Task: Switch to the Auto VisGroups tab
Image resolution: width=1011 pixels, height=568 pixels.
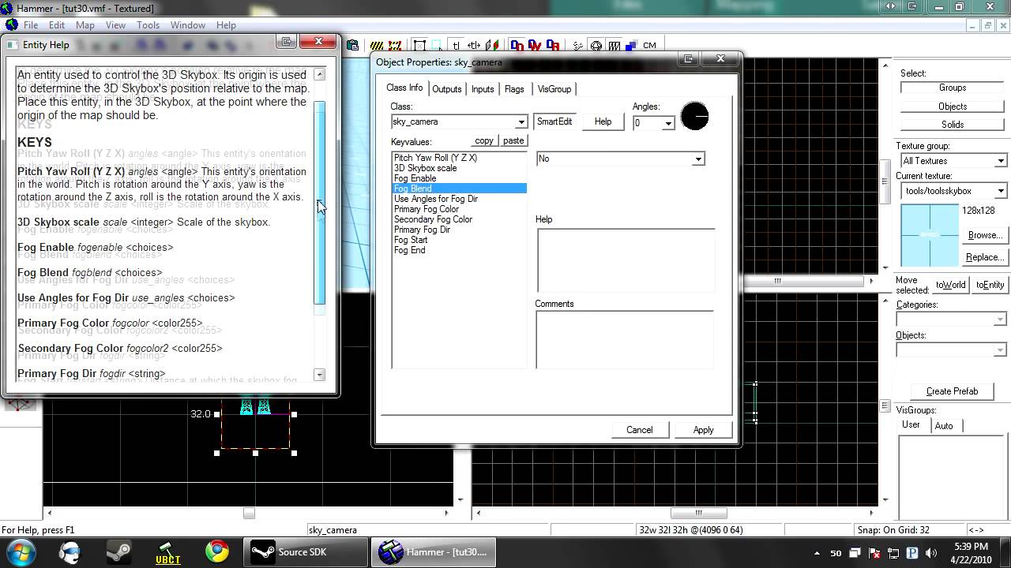Action: coord(944,426)
